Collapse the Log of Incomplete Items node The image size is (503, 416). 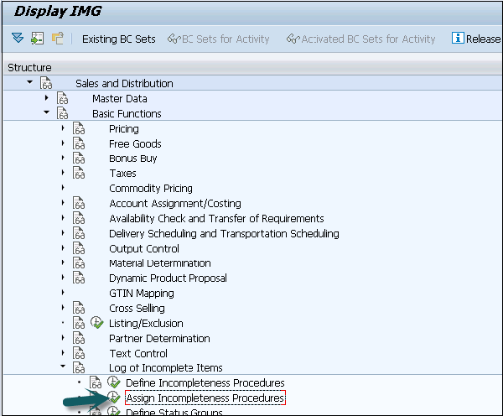coord(63,368)
